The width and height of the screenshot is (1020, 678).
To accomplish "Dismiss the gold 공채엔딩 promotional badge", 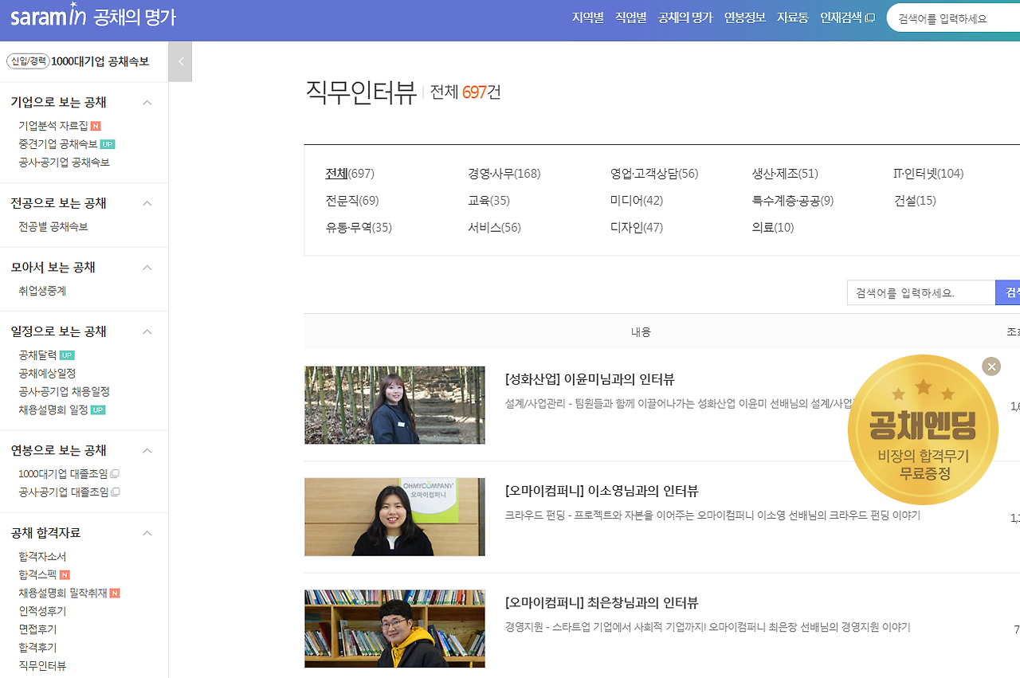I will coord(991,366).
